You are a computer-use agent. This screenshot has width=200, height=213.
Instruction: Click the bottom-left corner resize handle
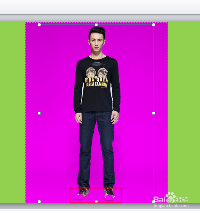(39, 202)
